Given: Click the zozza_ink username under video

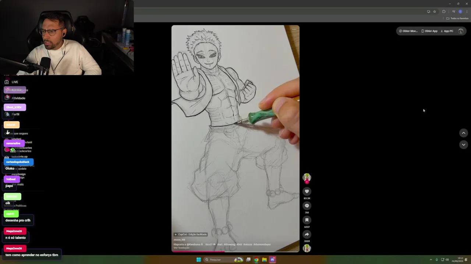Looking at the screenshot, I should (x=179, y=240).
